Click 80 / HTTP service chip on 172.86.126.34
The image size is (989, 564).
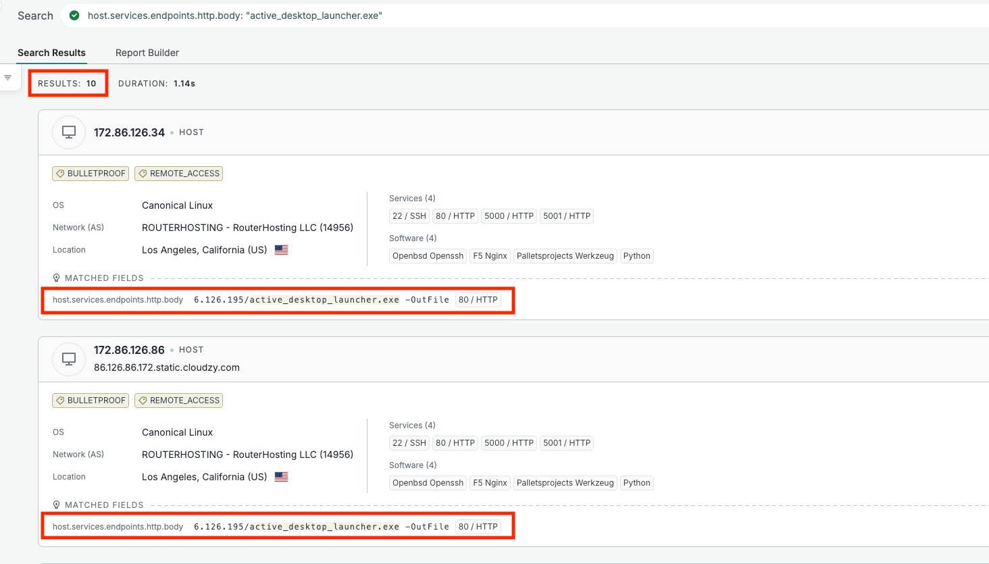[455, 216]
